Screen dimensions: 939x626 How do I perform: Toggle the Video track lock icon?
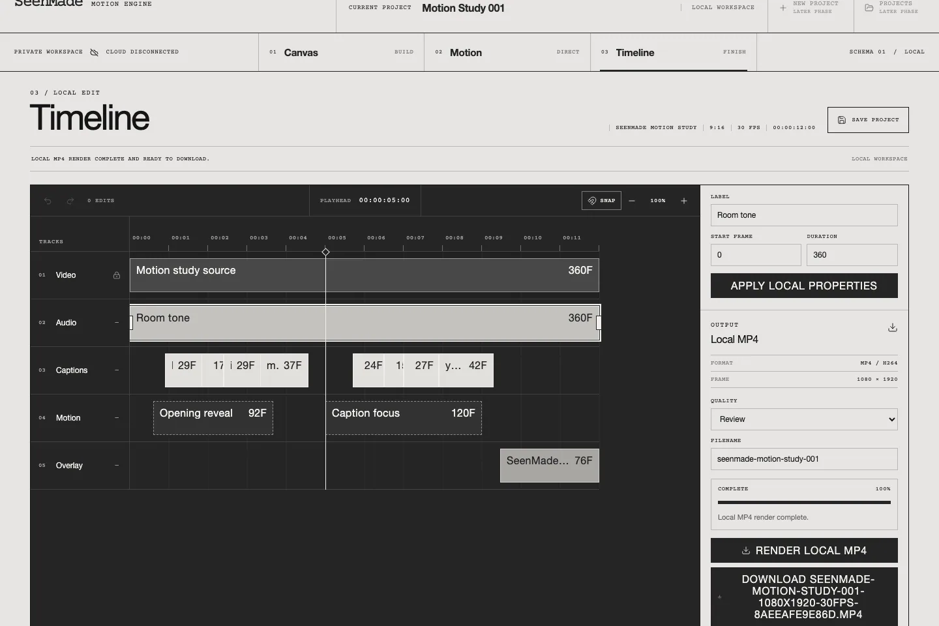coord(117,275)
